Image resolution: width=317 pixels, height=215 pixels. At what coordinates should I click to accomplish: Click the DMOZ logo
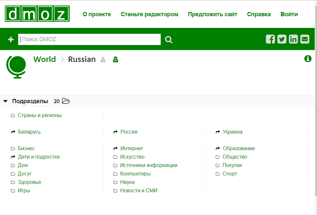(x=37, y=14)
